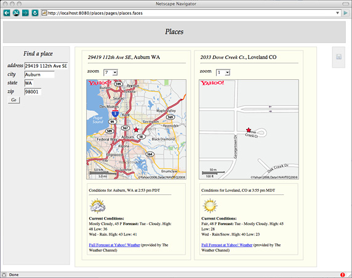Click the Oak Creek Dr label on Loveland map
The width and height of the screenshot is (352, 278).
(x=278, y=169)
